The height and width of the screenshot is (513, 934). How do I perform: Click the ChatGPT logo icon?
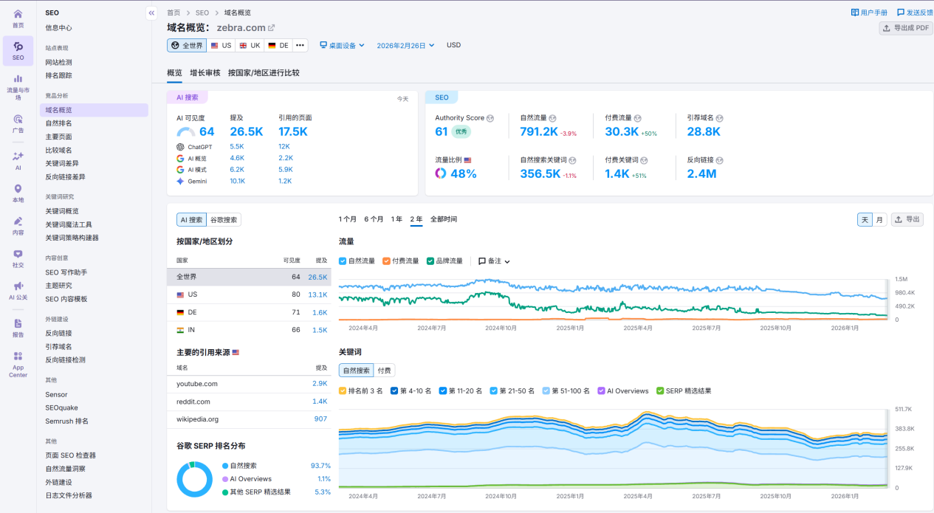click(180, 147)
